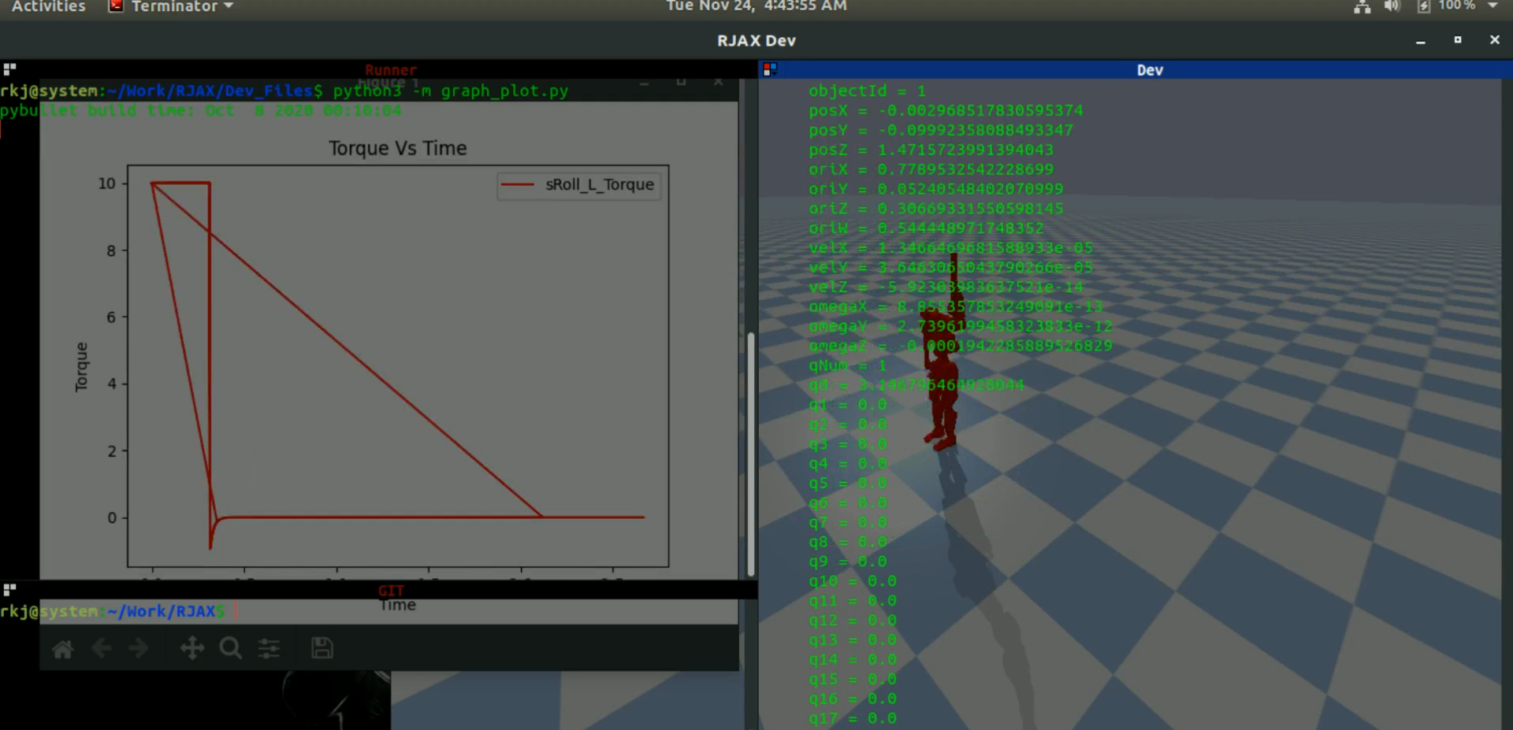Select the Home view in plot toolbar
This screenshot has width=1513, height=730.
tap(62, 648)
